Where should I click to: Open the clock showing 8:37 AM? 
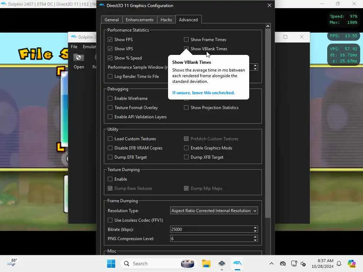pos(322,263)
